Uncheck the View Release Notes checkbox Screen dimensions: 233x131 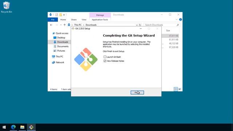[x=105, y=61]
